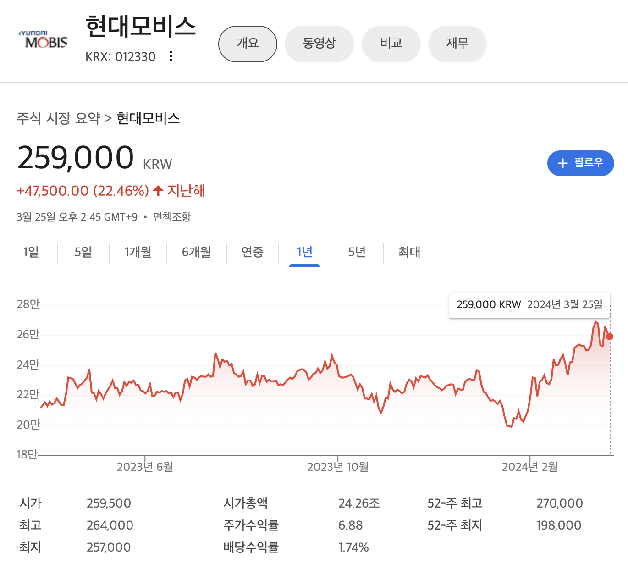Click the 주식 시장 요약 breadcrumb link
Viewport: 628px width, 563px height.
pos(58,118)
